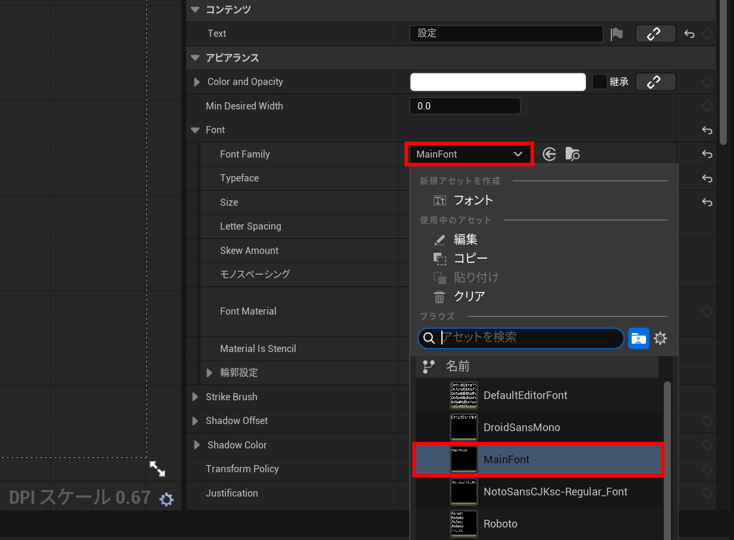
Task: Expand the Shadow Offset property
Action: tap(195, 421)
